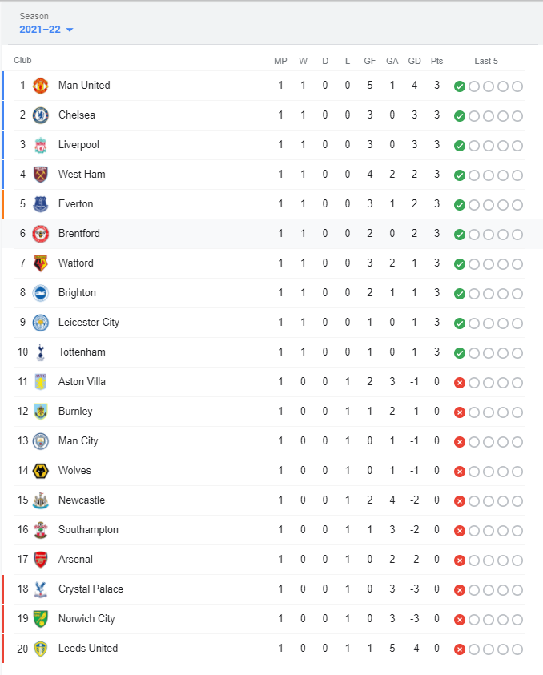Click the Pts column header
Screen dimensions: 543x675
(x=436, y=61)
